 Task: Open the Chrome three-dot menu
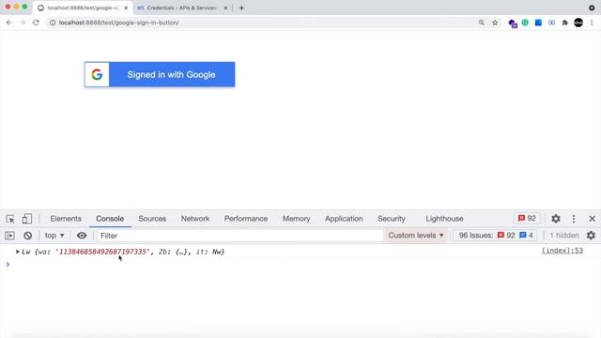point(592,23)
